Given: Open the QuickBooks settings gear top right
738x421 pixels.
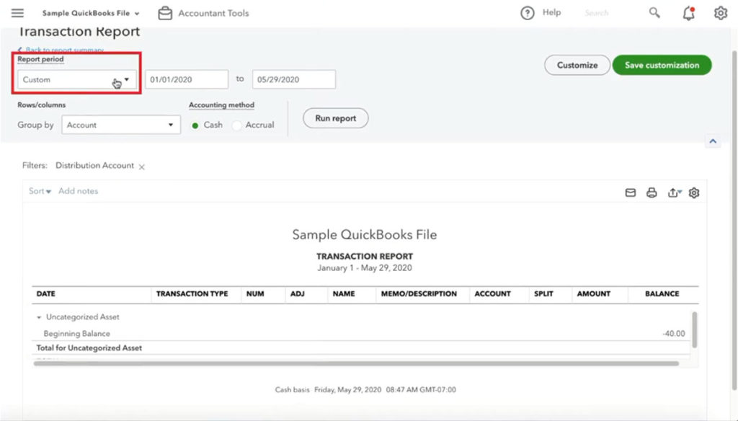Looking at the screenshot, I should coord(720,12).
